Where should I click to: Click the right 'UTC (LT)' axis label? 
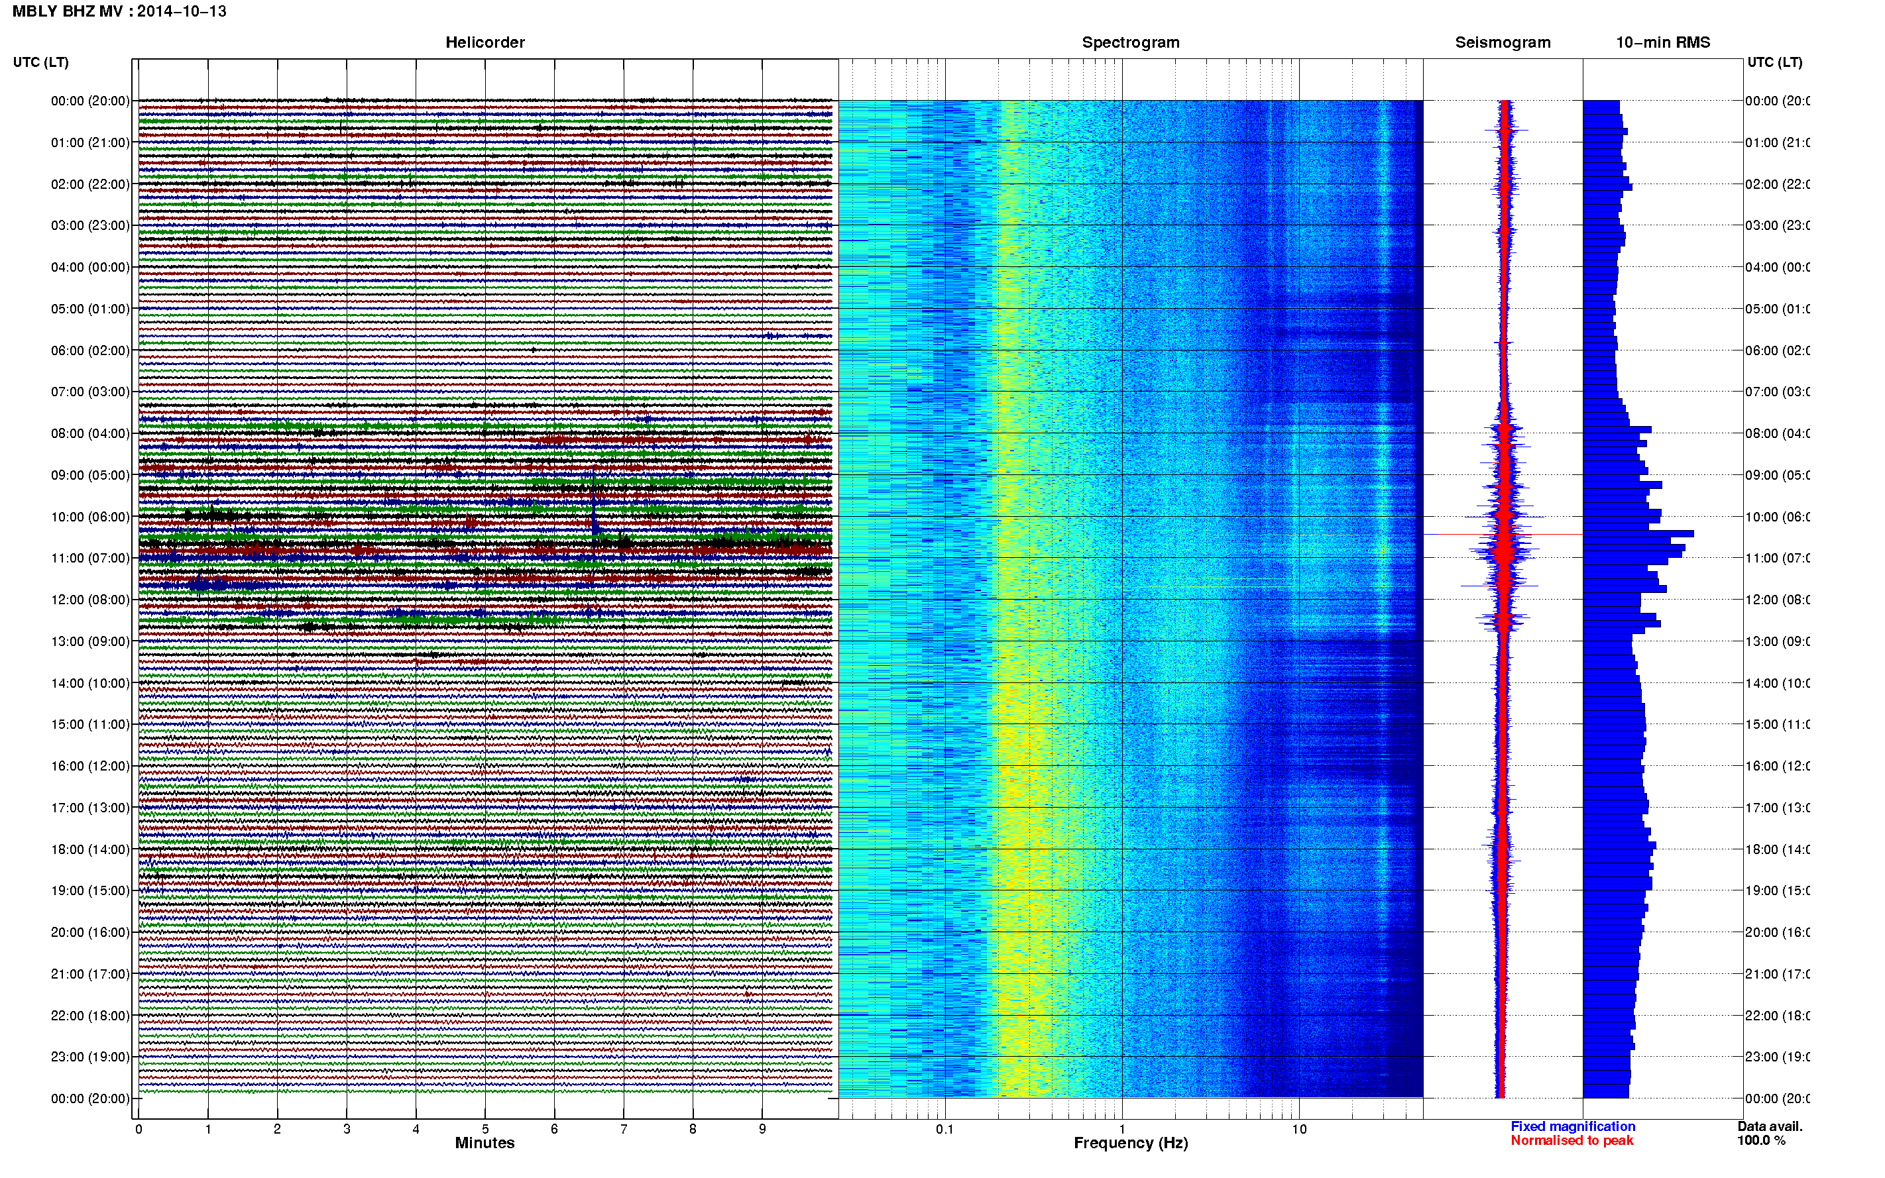click(x=1774, y=62)
